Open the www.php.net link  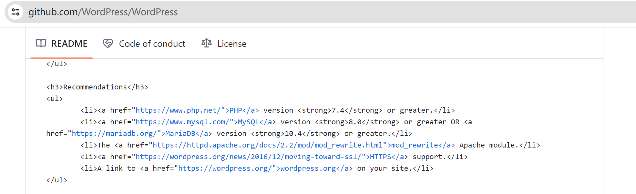tap(178, 110)
